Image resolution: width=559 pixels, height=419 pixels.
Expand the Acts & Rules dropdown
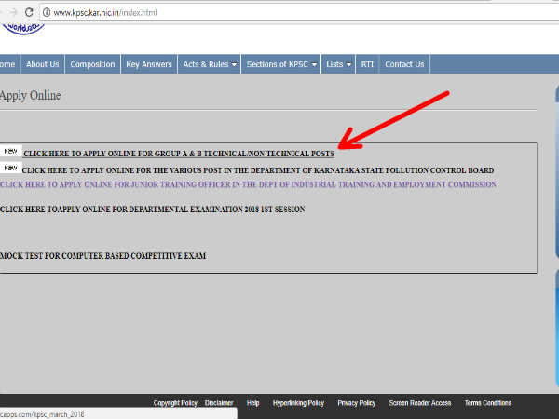210,64
